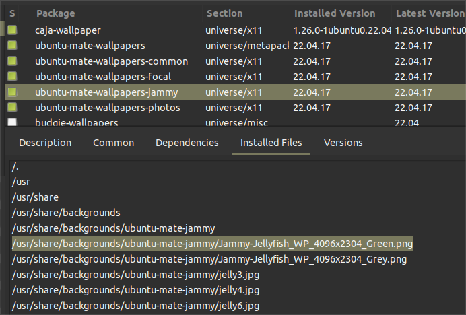This screenshot has height=315, width=466.
Task: Click caja-wallpaper installed version 1.26.0-1ubuntu0.22.04
Action: pos(342,30)
